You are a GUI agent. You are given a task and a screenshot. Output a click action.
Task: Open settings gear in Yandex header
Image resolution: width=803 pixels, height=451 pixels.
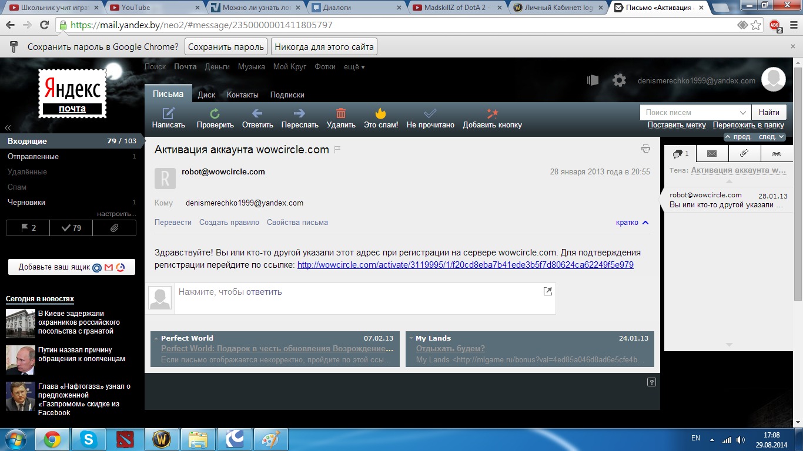(x=619, y=80)
